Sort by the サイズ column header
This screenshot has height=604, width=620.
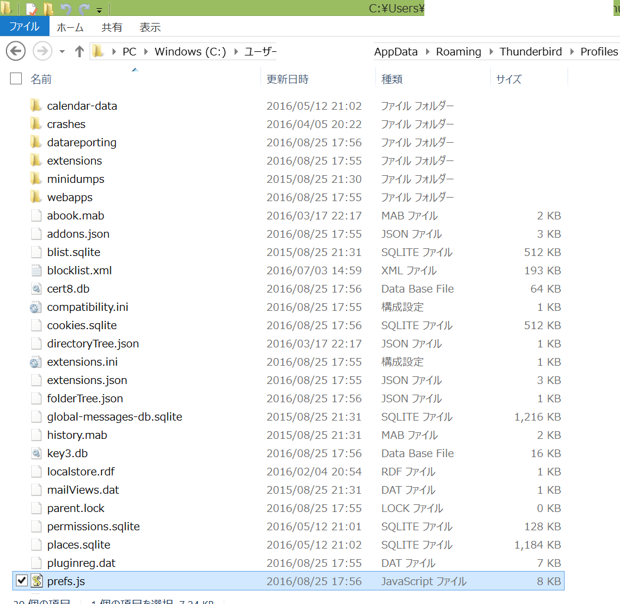point(509,79)
